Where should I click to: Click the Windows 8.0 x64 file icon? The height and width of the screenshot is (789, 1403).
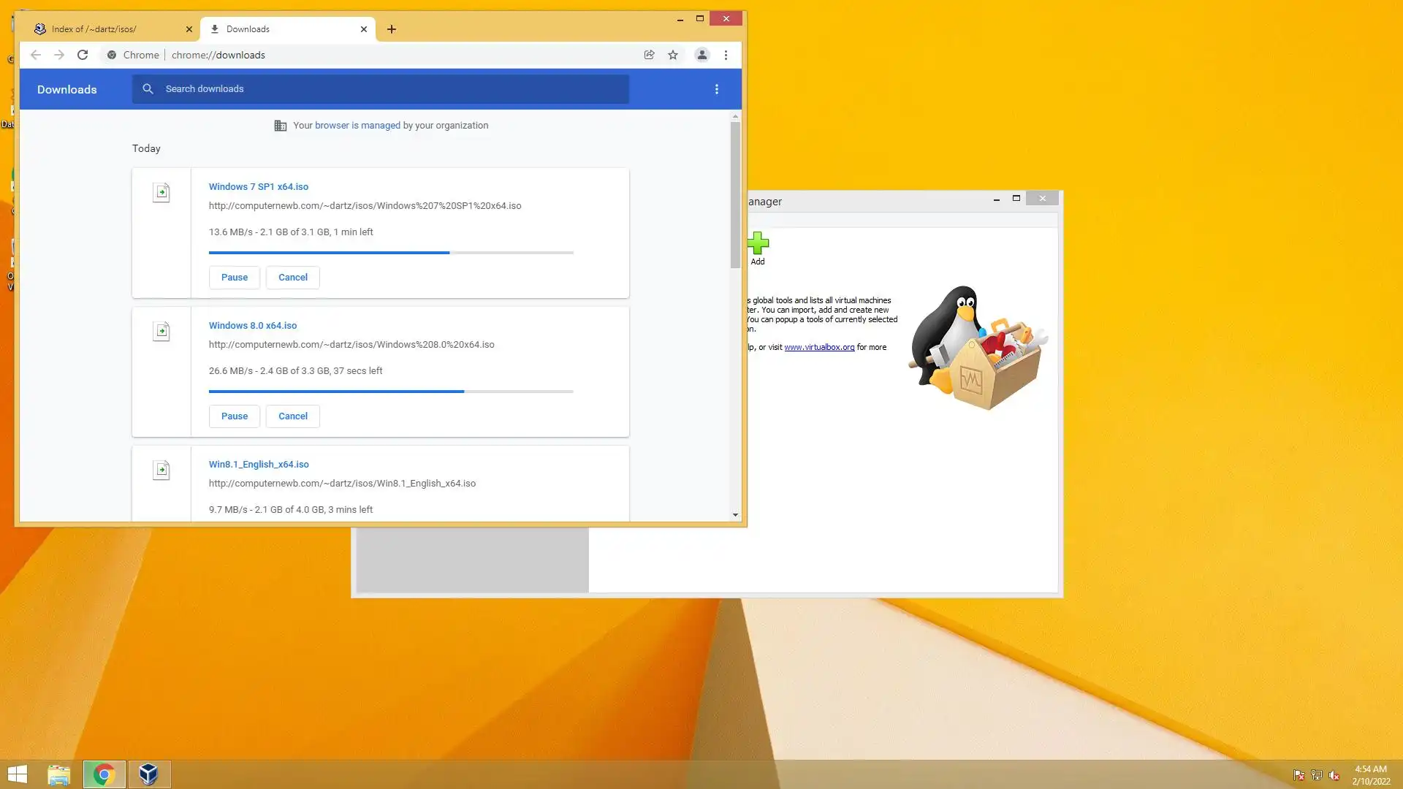click(161, 332)
